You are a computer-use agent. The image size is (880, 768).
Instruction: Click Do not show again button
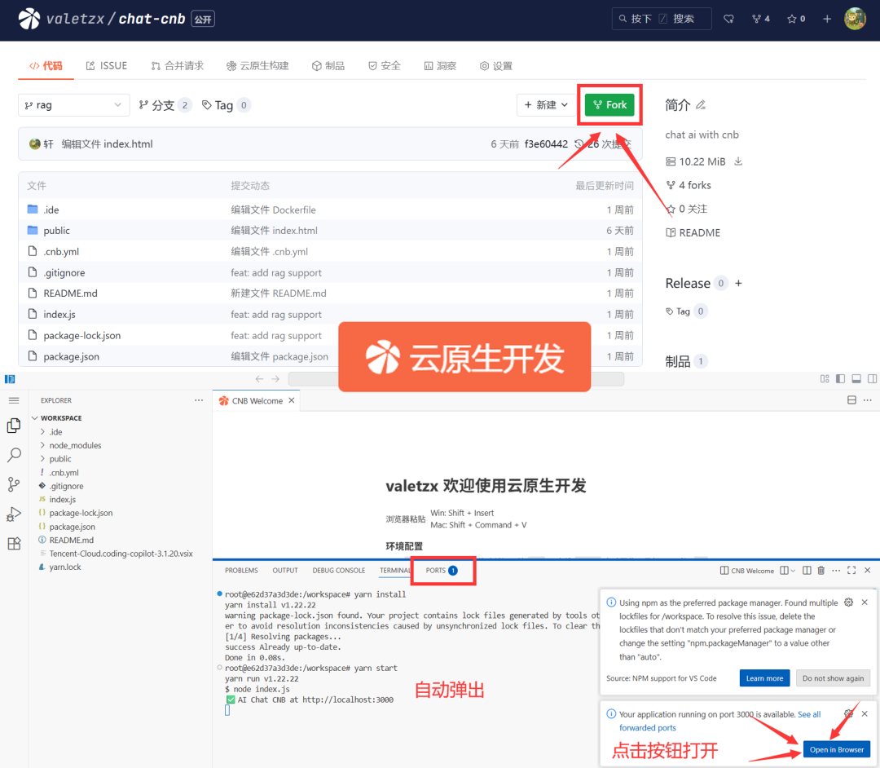(x=833, y=678)
